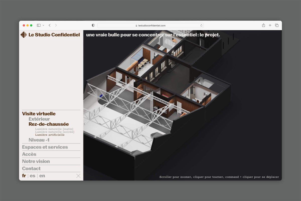Image resolution: width=301 pixels, height=201 pixels.
Task: Click the Le Studio Confidentiel logo icon
Action: (x=24, y=35)
